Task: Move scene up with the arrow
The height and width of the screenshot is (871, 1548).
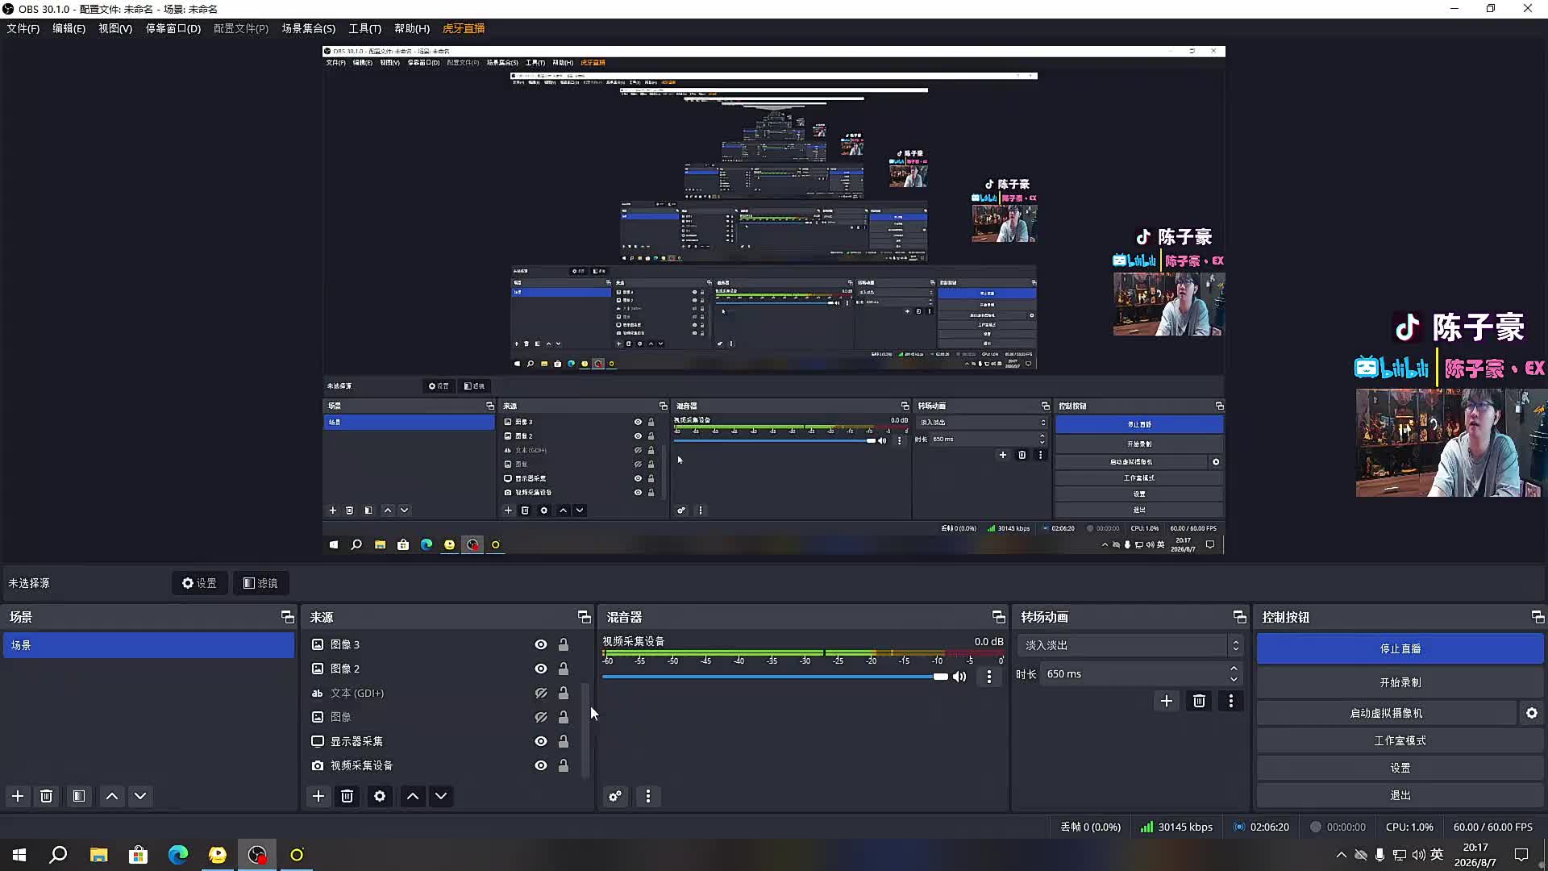Action: 112,796
